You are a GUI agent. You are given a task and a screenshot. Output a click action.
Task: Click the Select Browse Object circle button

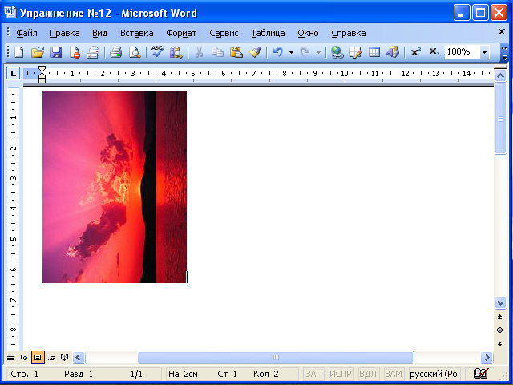tap(499, 330)
